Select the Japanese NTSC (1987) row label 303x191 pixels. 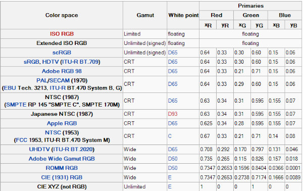[x=62, y=114]
